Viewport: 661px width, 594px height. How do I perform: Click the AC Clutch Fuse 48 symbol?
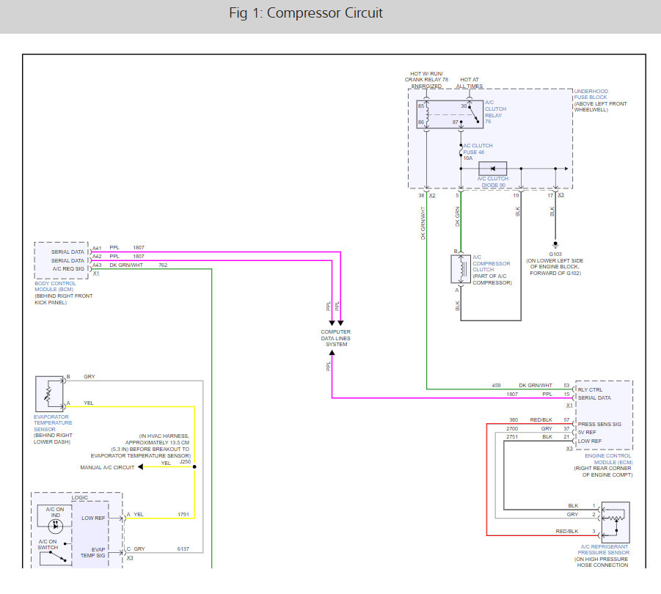[461, 151]
